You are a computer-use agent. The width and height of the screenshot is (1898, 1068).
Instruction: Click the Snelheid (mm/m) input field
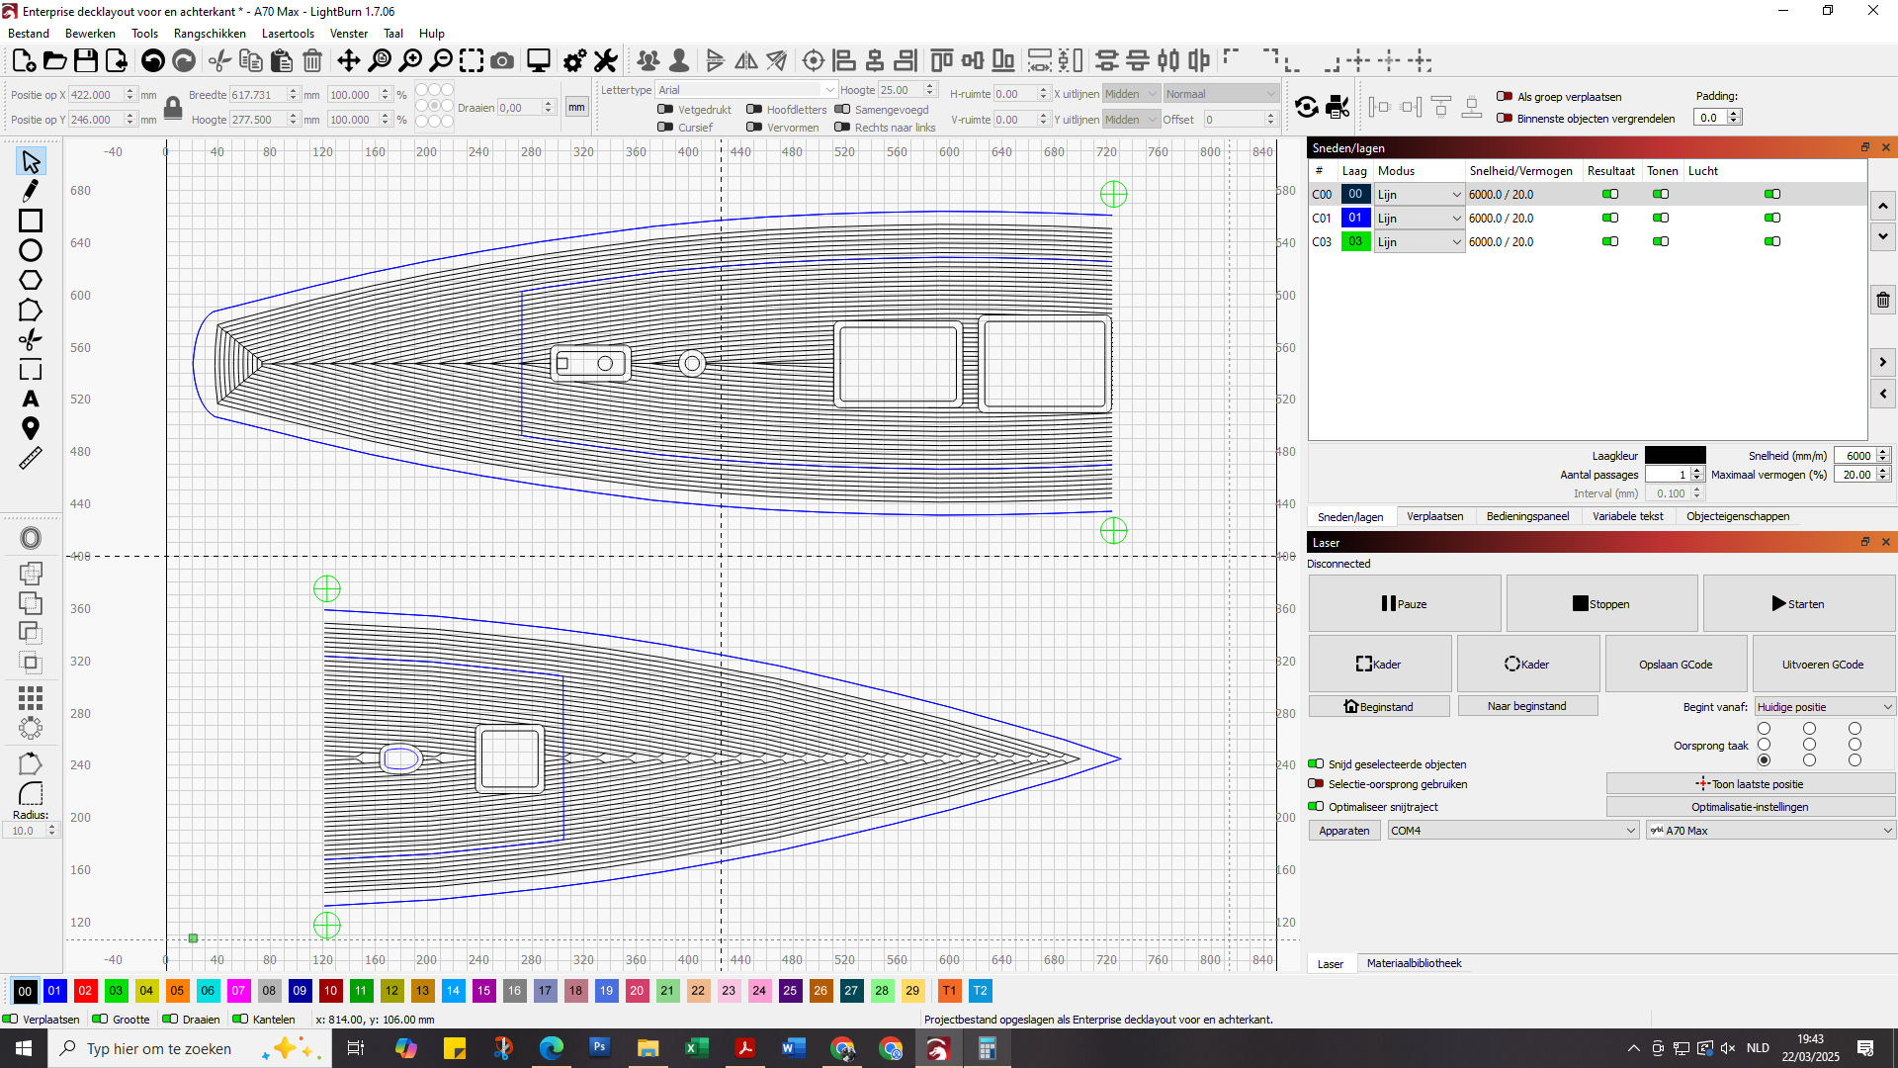pos(1855,456)
